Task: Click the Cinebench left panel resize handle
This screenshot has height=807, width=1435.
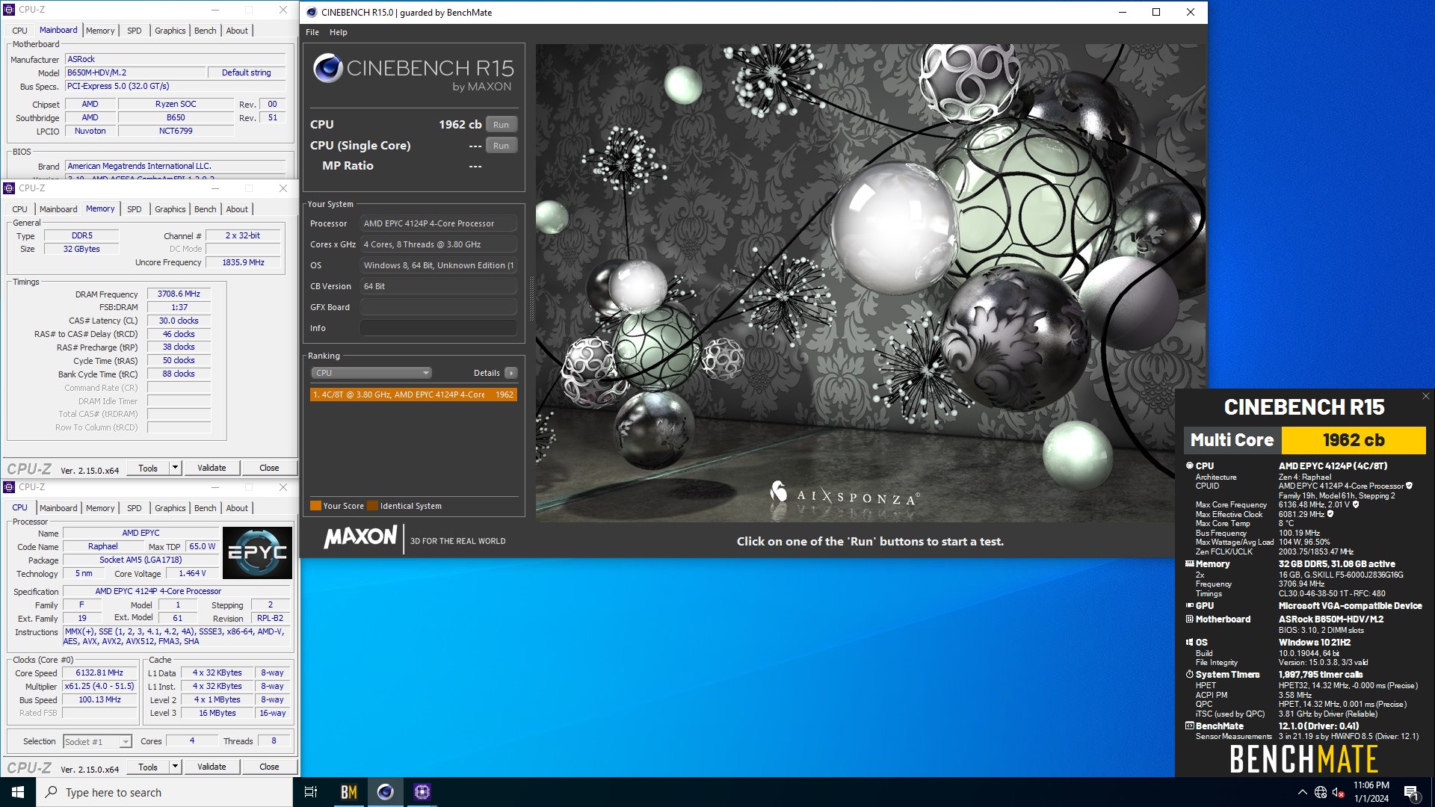Action: coord(531,299)
